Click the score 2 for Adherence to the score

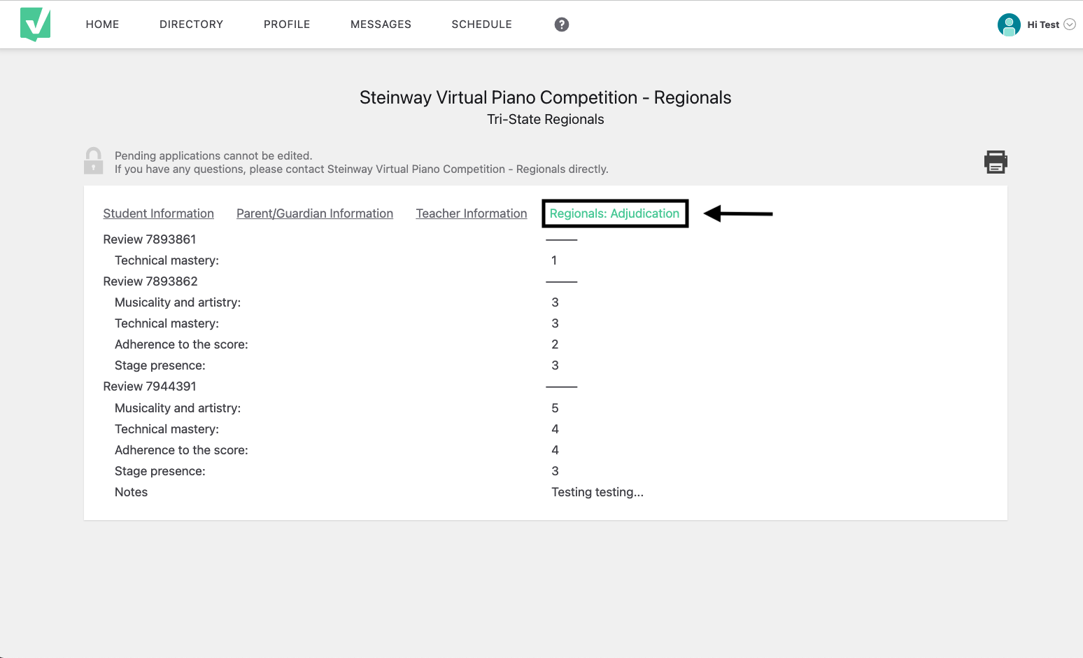click(555, 344)
